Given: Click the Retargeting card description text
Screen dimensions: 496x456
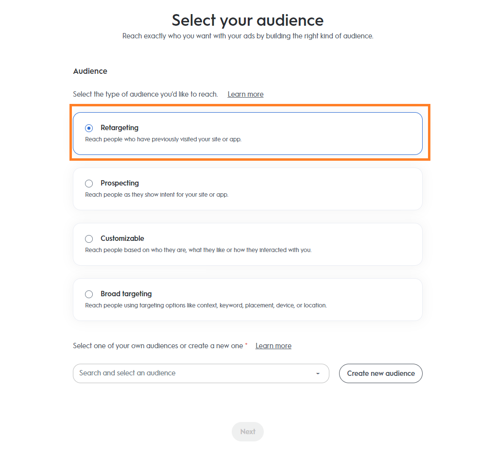Looking at the screenshot, I should click(x=163, y=139).
